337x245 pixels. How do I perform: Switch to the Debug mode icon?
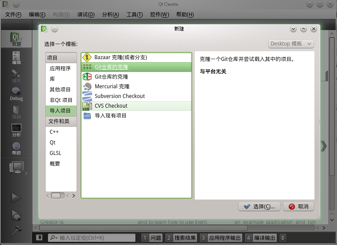click(16, 94)
